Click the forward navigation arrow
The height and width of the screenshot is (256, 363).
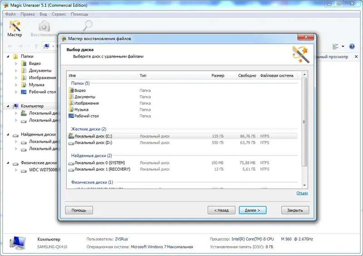pyautogui.click(x=20, y=46)
